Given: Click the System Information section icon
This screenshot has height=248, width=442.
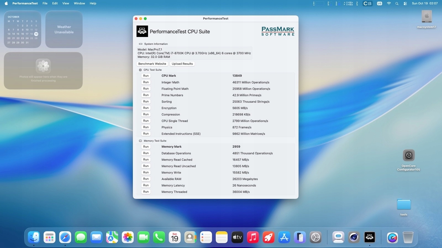Looking at the screenshot, I should tap(141, 44).
